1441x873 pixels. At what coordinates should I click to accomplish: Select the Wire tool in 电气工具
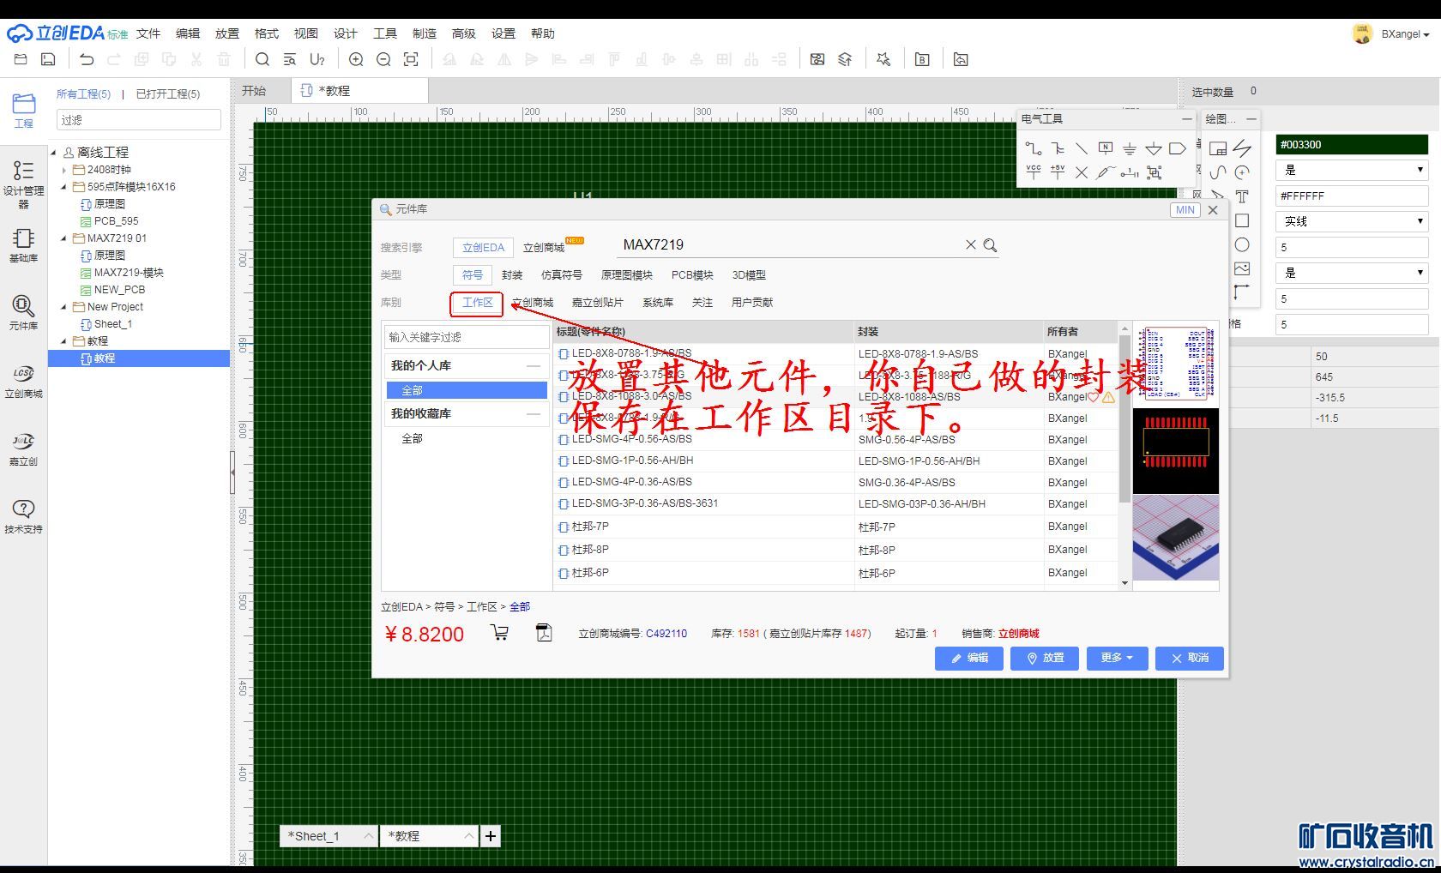(x=1034, y=148)
